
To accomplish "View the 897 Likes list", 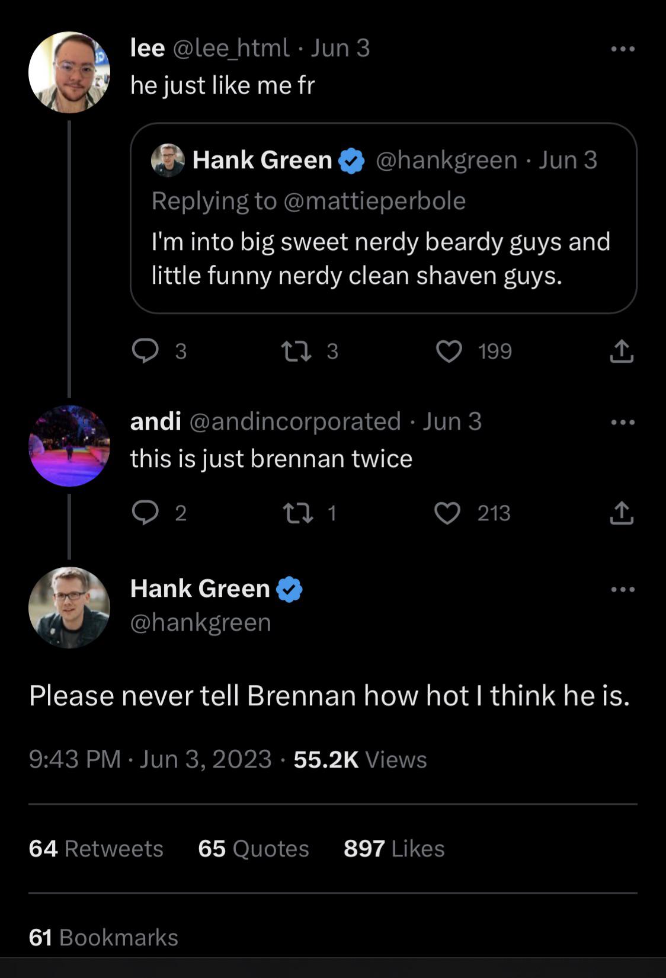I will coord(394,848).
